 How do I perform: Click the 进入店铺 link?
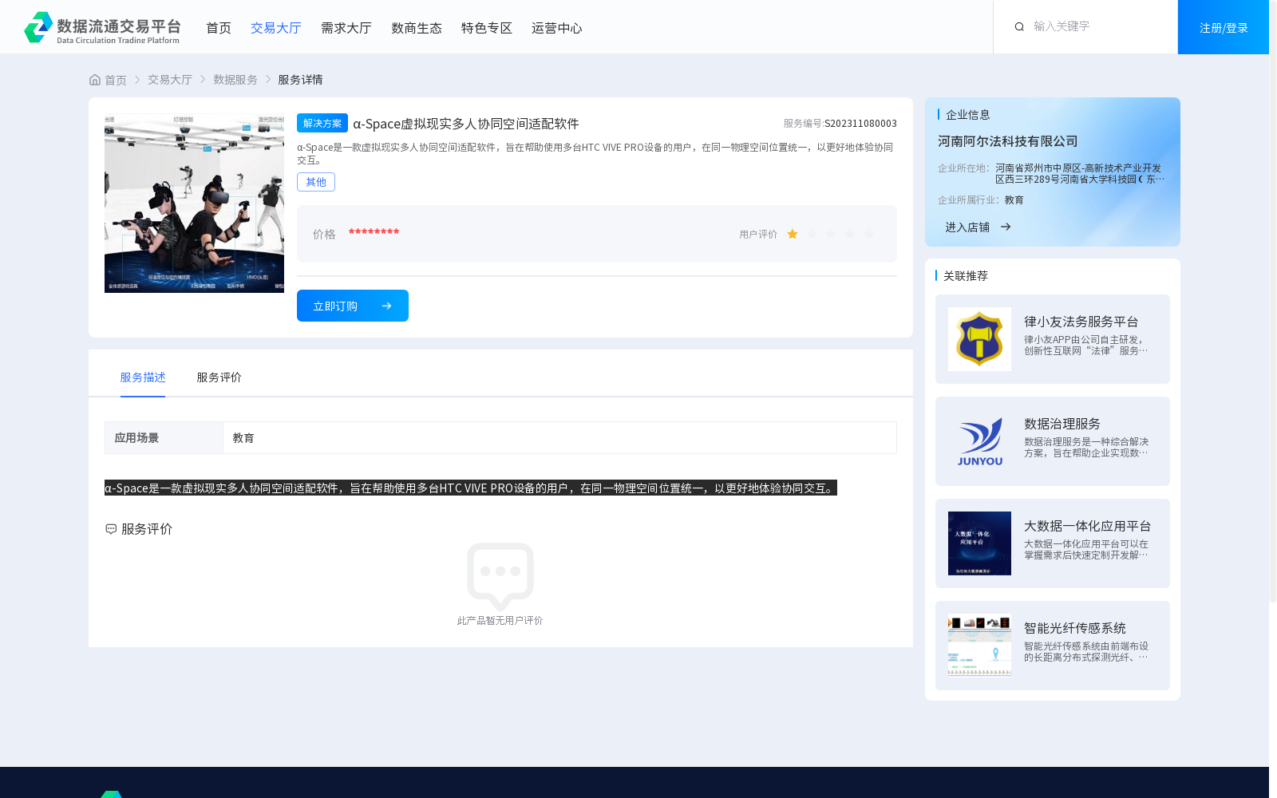tap(967, 227)
